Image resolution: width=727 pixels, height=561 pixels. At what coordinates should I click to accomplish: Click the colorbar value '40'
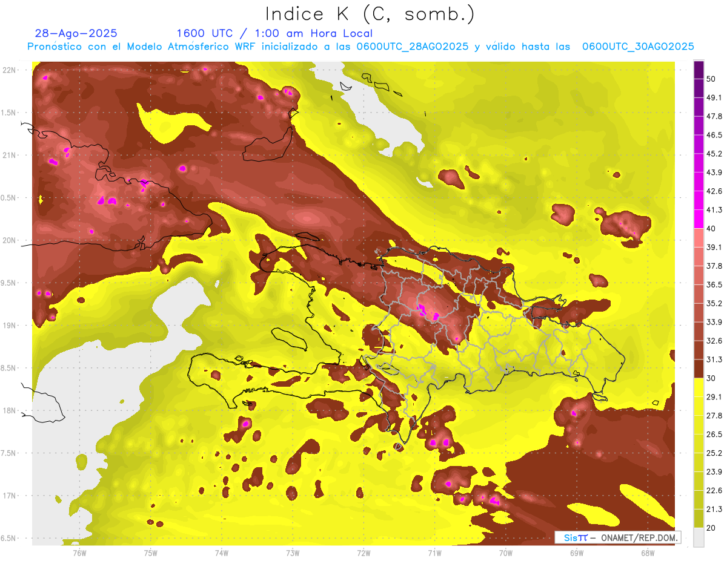click(x=711, y=229)
